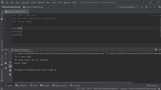The image size is (161, 90).
Task: Toggle soft-wrap in Run output
Action: click(x=10, y=62)
